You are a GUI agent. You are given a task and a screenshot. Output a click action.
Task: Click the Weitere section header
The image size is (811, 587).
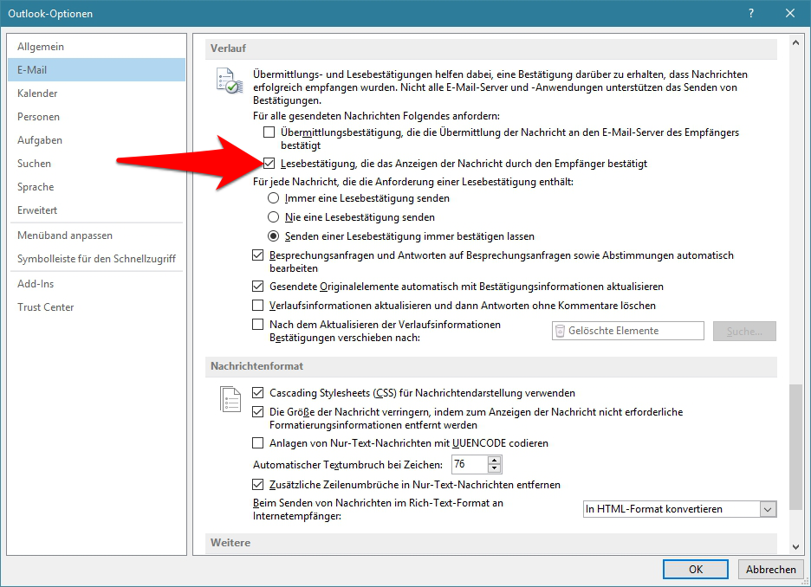click(x=490, y=543)
